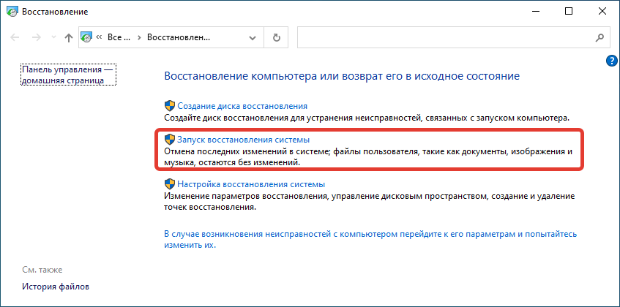The width and height of the screenshot is (620, 307).
Task: Go up one level with up arrow
Action: [x=68, y=37]
